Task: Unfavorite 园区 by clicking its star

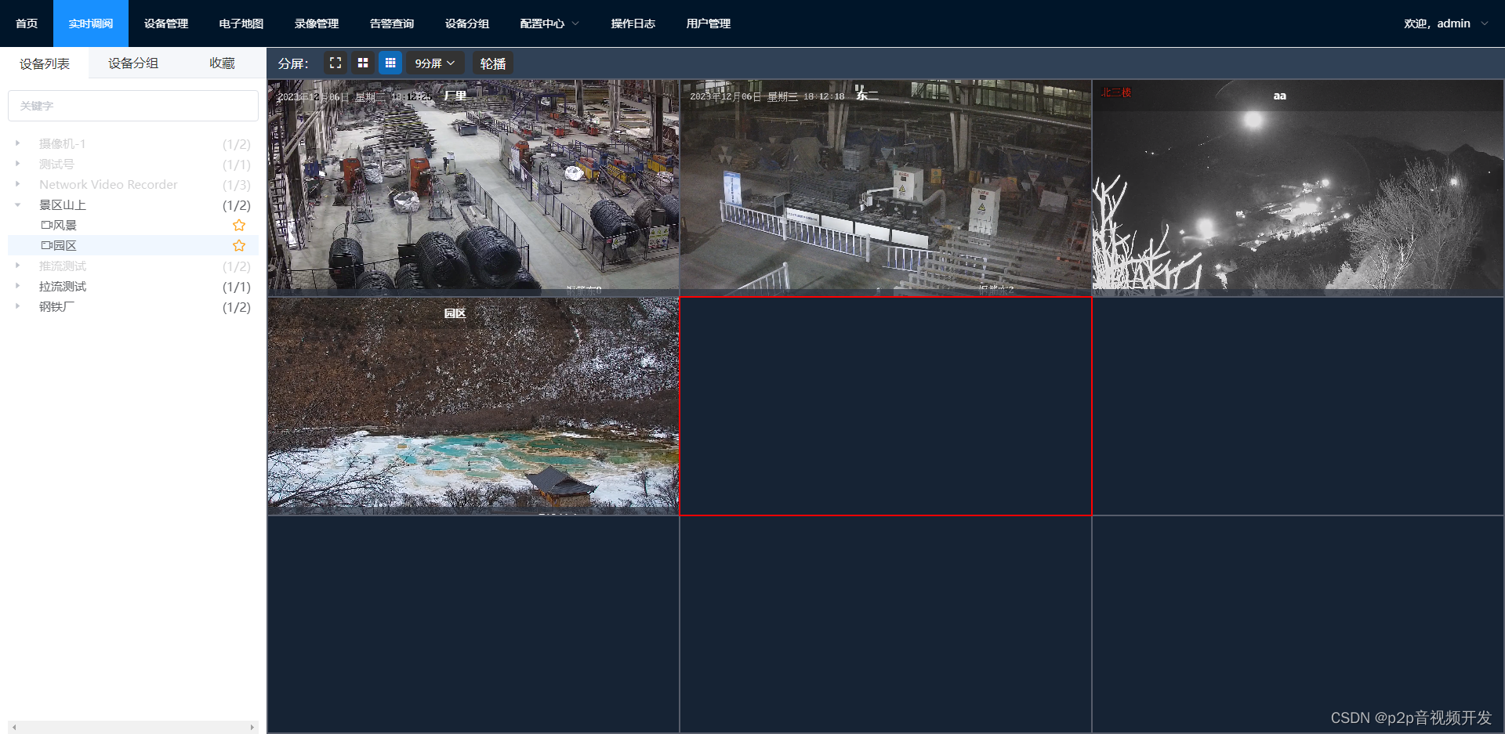Action: [x=238, y=245]
